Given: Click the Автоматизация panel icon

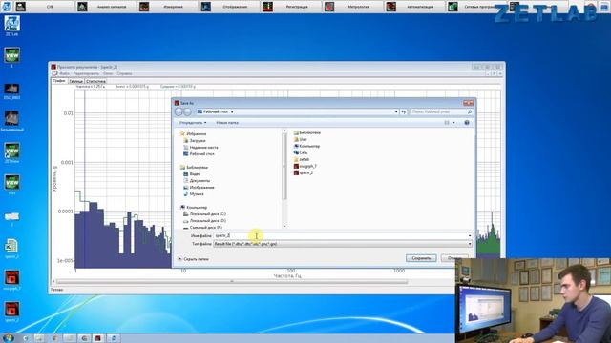Looking at the screenshot, I should click(x=390, y=7).
